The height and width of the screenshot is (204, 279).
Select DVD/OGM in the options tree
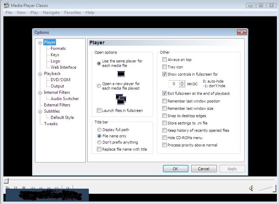[60, 80]
